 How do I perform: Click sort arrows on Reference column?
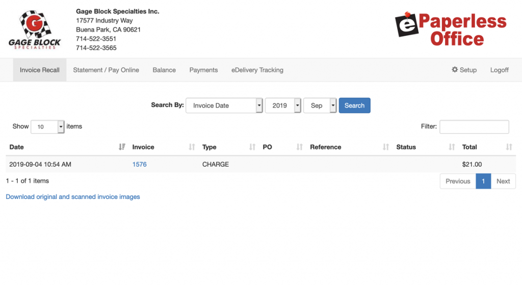pos(386,147)
